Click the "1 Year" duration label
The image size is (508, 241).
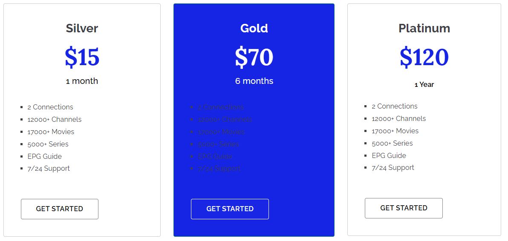pos(424,84)
